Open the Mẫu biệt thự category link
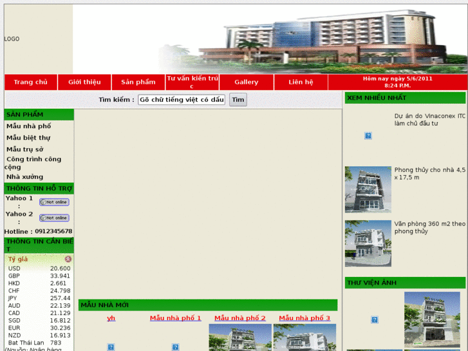The image size is (468, 351). 28,138
